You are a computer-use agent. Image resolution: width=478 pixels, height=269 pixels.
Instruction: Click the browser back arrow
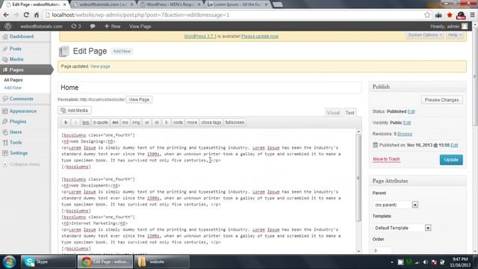(6, 15)
